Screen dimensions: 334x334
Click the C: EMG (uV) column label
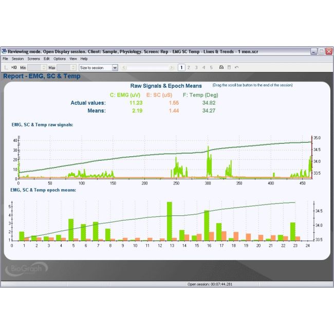(125, 95)
